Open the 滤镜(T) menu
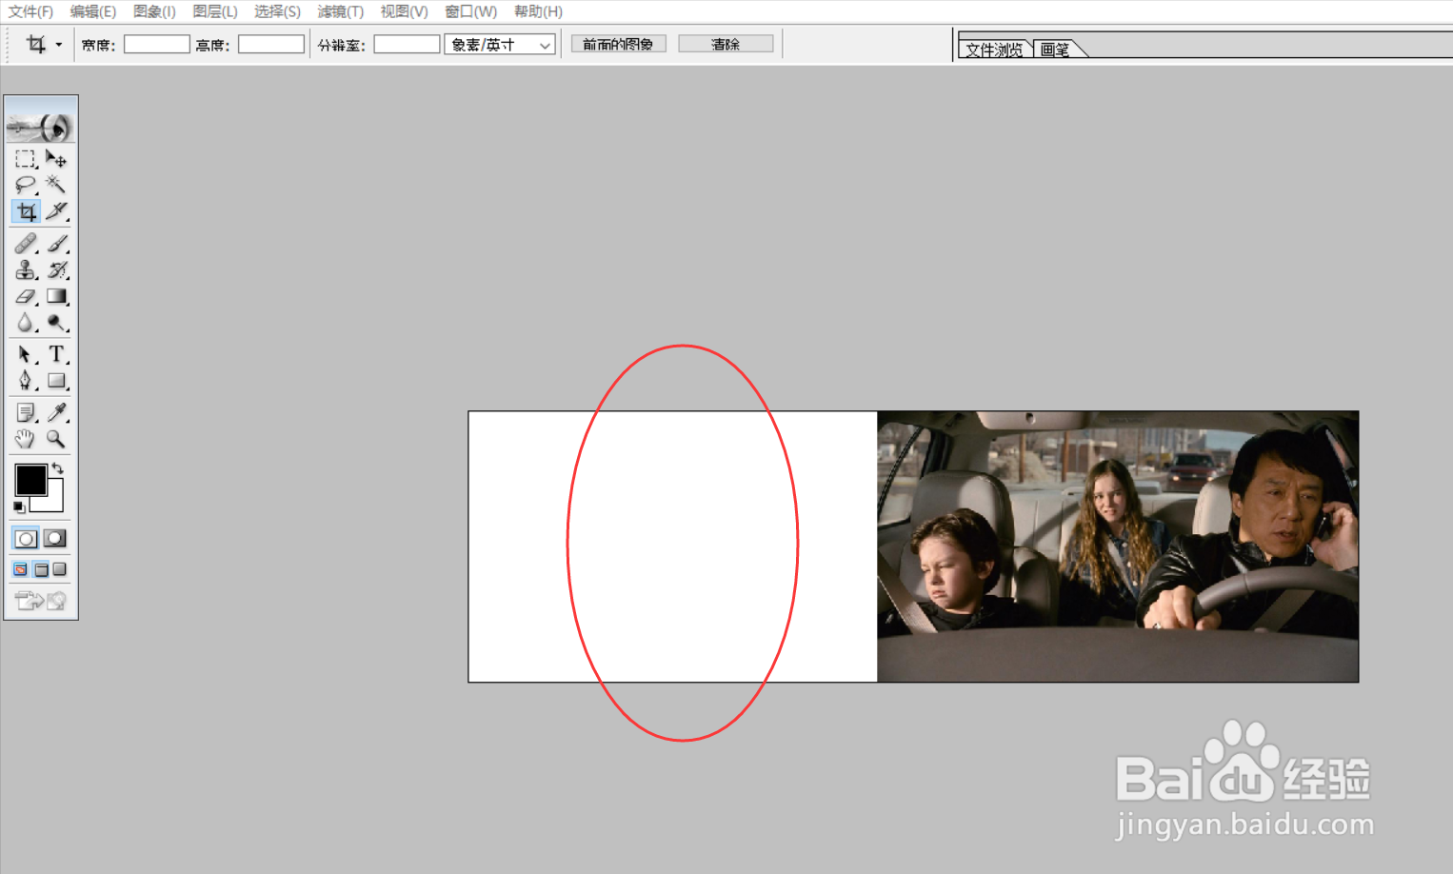Viewport: 1453px width, 874px height. coord(341,11)
